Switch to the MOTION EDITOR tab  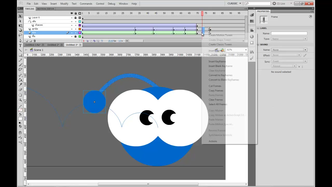[x=45, y=9]
